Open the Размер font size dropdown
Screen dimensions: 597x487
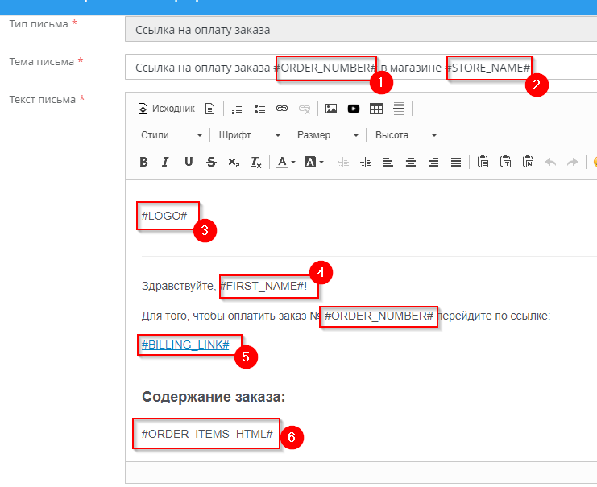tap(326, 135)
